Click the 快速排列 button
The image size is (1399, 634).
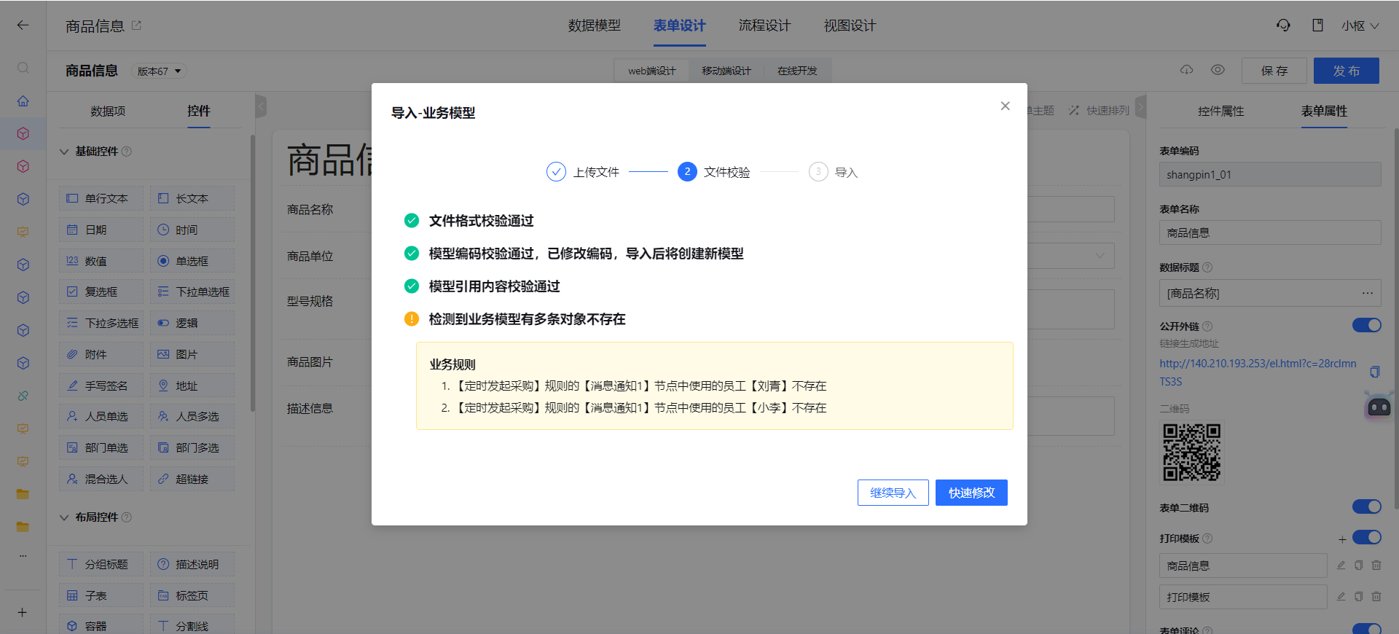[1100, 110]
